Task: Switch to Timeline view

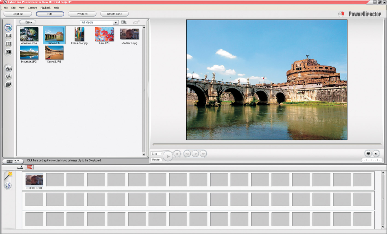Action: [20, 167]
